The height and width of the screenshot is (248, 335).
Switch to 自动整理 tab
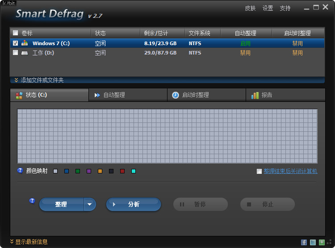tap(128, 95)
